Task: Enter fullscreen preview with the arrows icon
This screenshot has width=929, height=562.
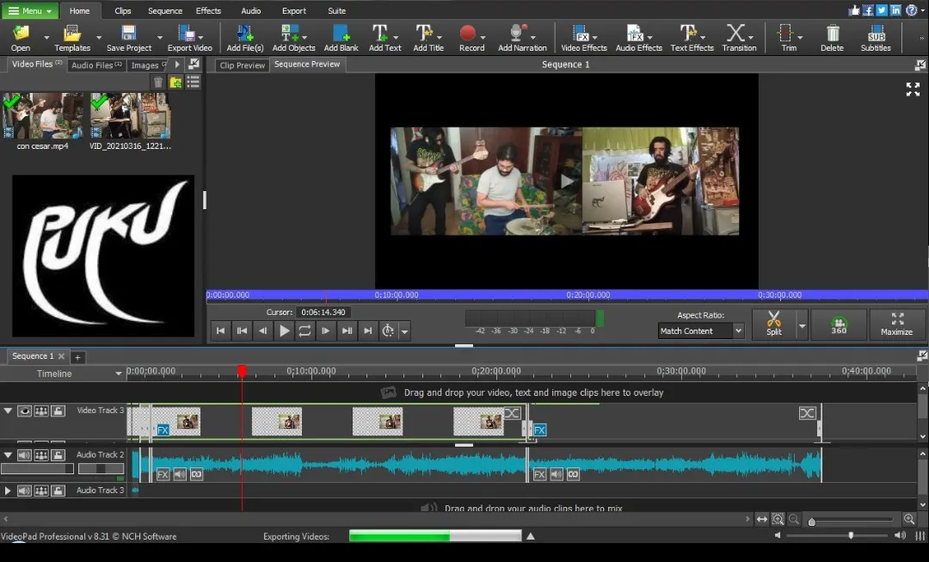Action: [x=913, y=89]
